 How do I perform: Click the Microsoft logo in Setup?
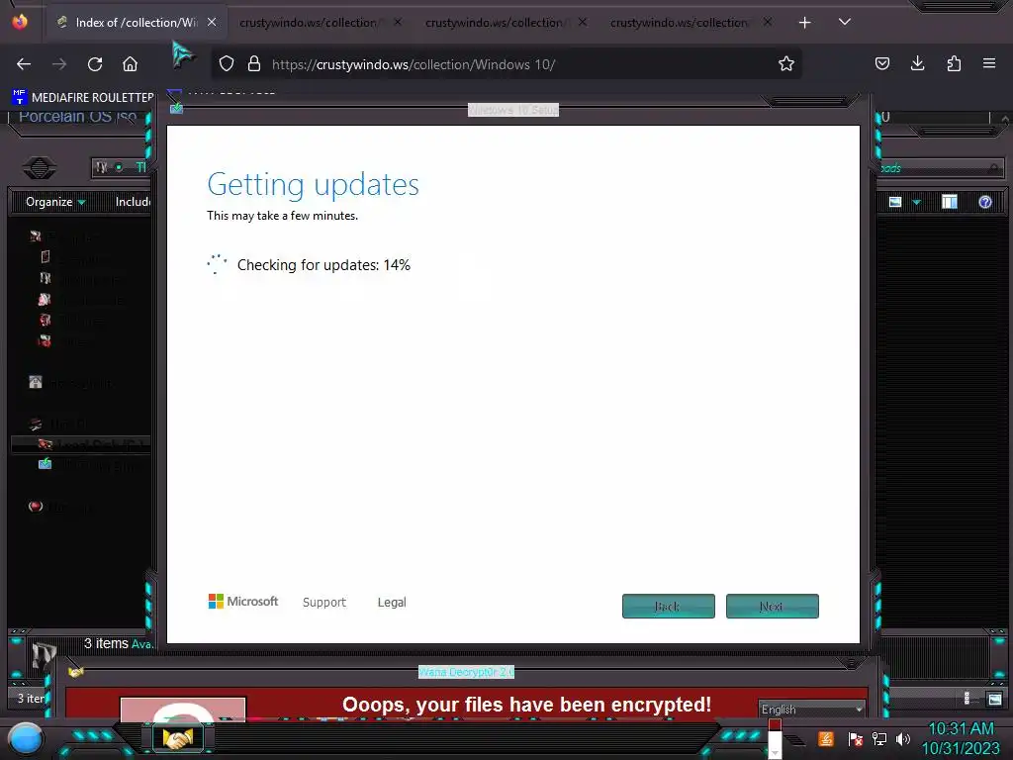[243, 601]
